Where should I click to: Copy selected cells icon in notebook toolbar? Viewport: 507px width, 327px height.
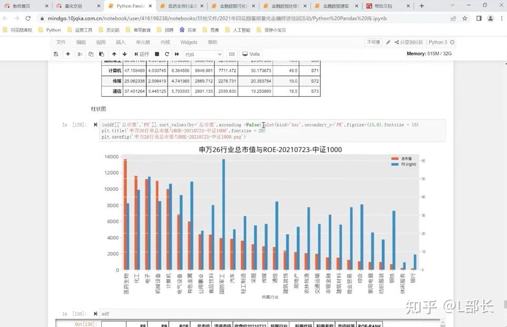pyautogui.click(x=91, y=54)
